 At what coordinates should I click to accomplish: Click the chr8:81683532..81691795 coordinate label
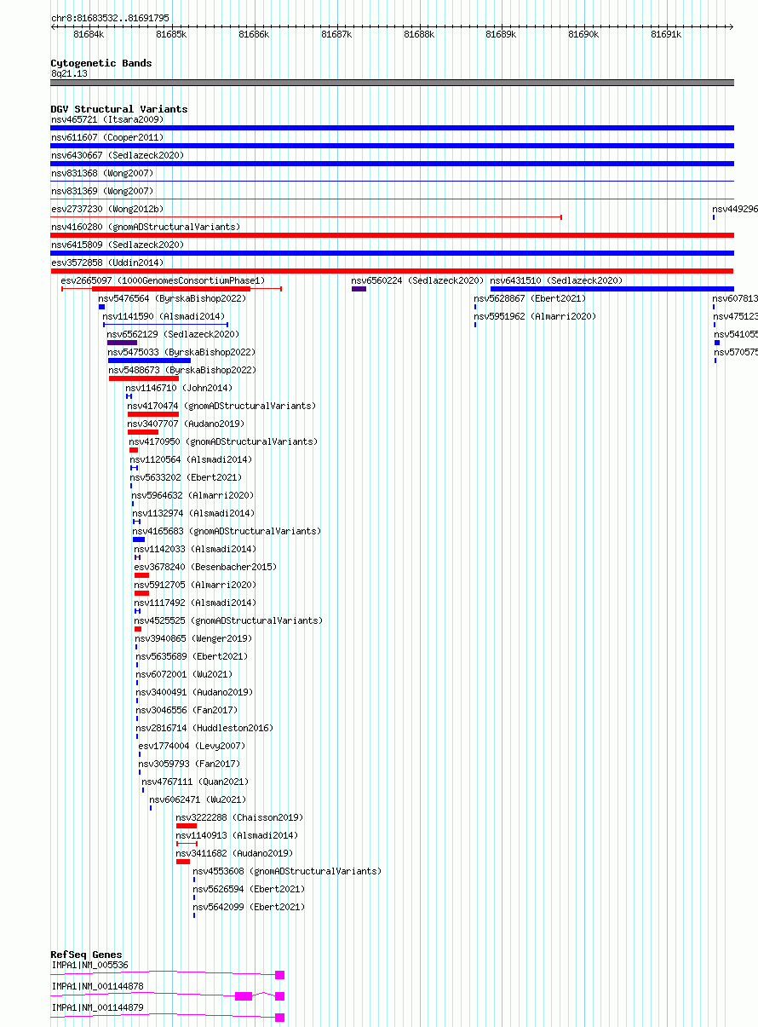click(110, 18)
